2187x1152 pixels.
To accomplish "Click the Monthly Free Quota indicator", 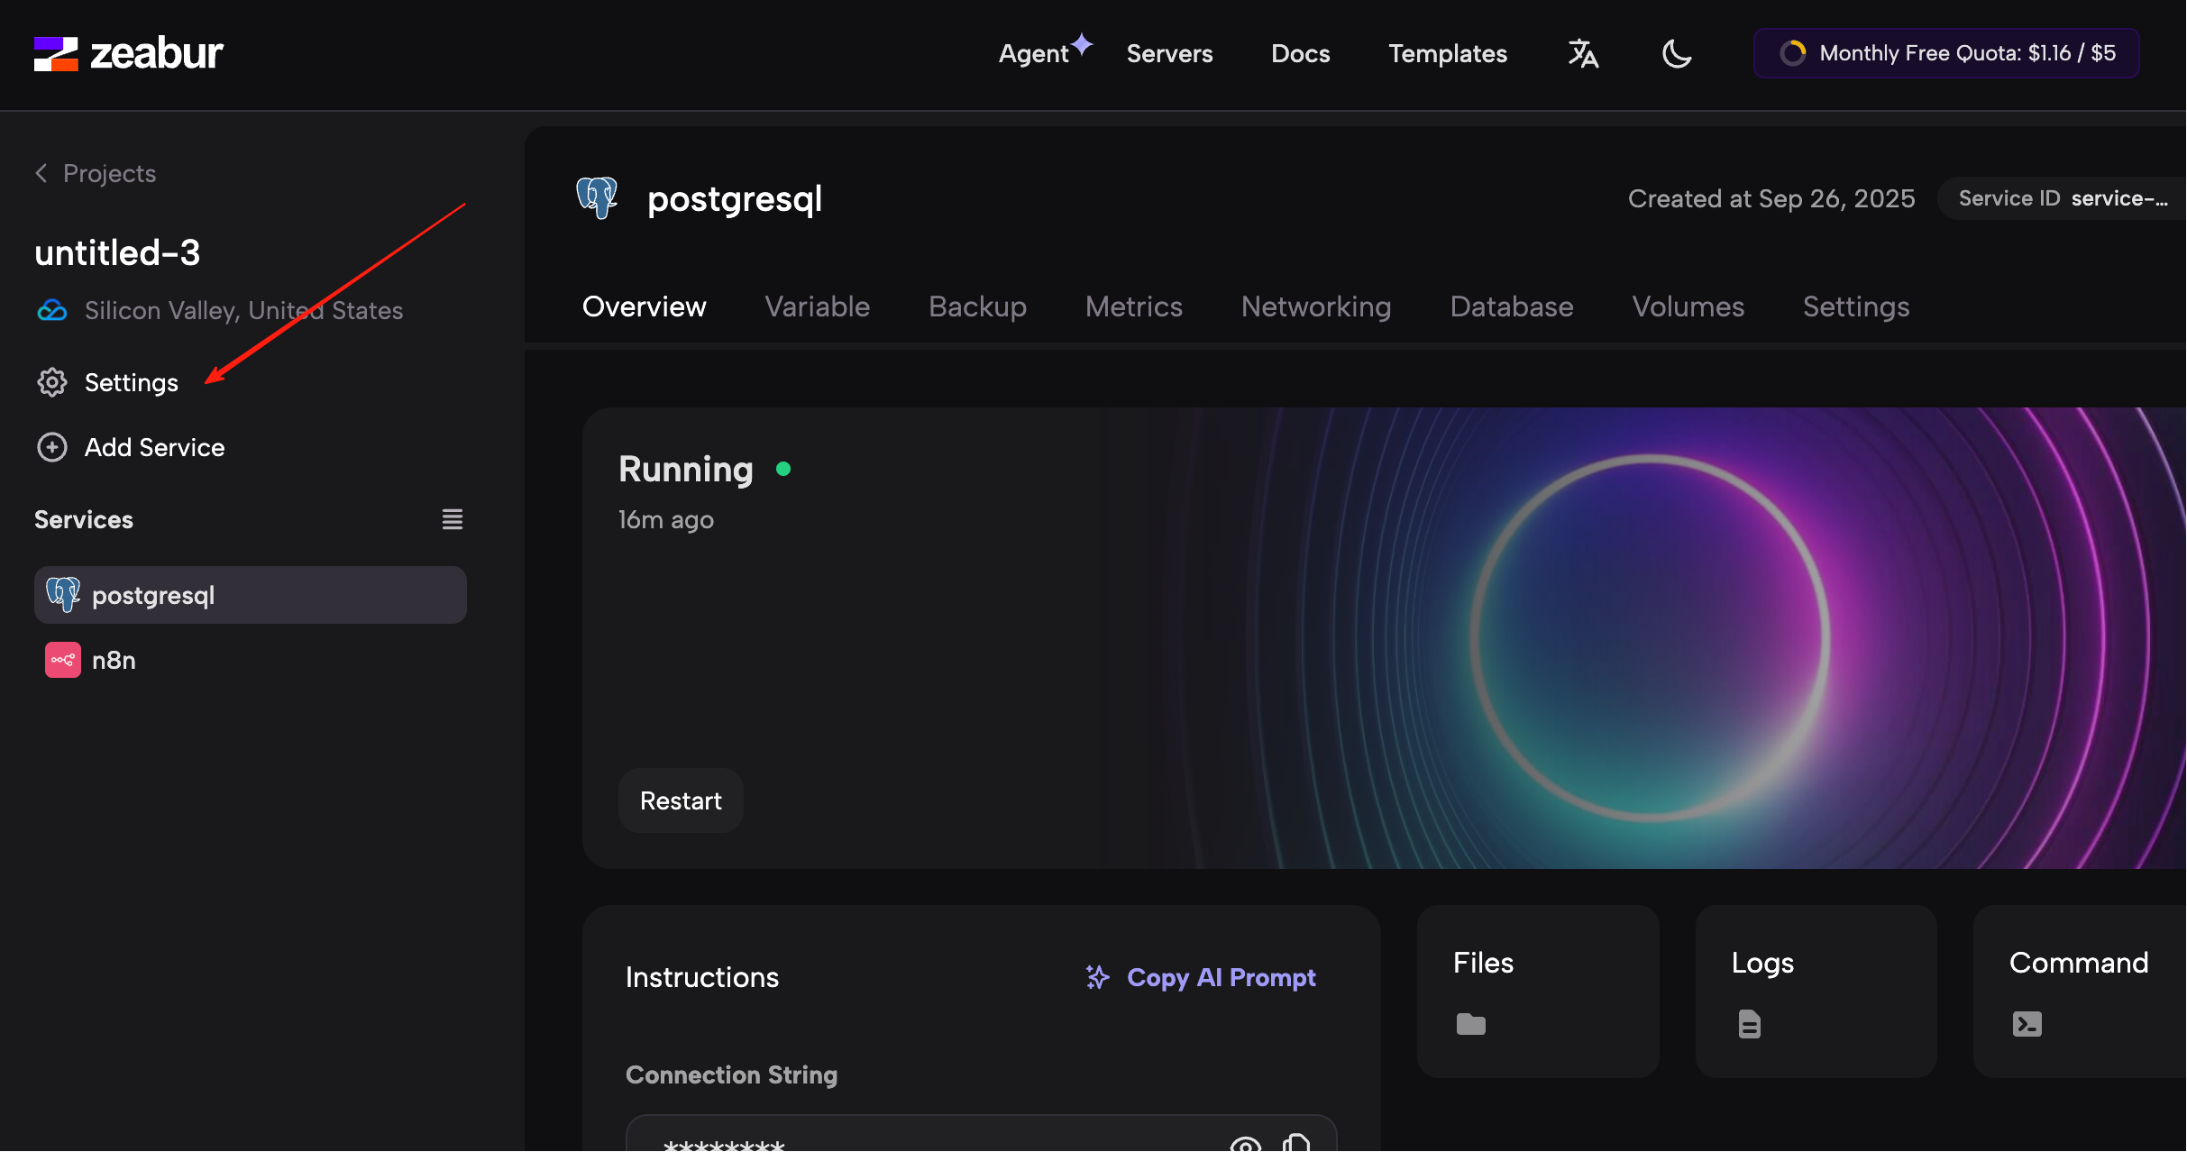I will coord(1945,53).
